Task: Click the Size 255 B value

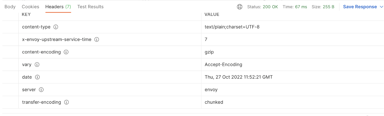Action: coord(323,7)
